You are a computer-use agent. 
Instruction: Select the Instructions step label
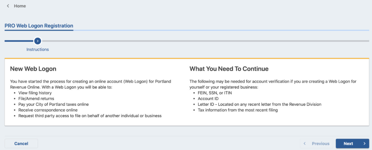tap(38, 49)
